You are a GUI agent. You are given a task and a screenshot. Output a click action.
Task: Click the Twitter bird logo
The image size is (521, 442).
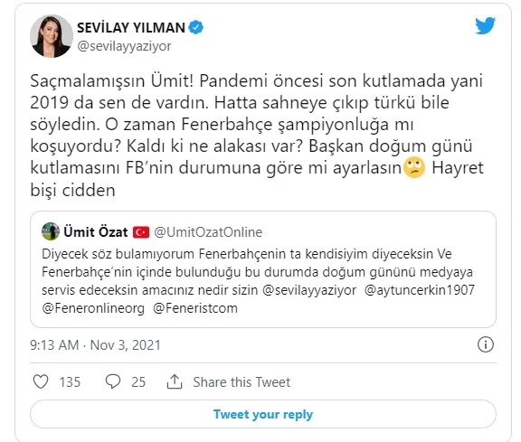pyautogui.click(x=485, y=26)
